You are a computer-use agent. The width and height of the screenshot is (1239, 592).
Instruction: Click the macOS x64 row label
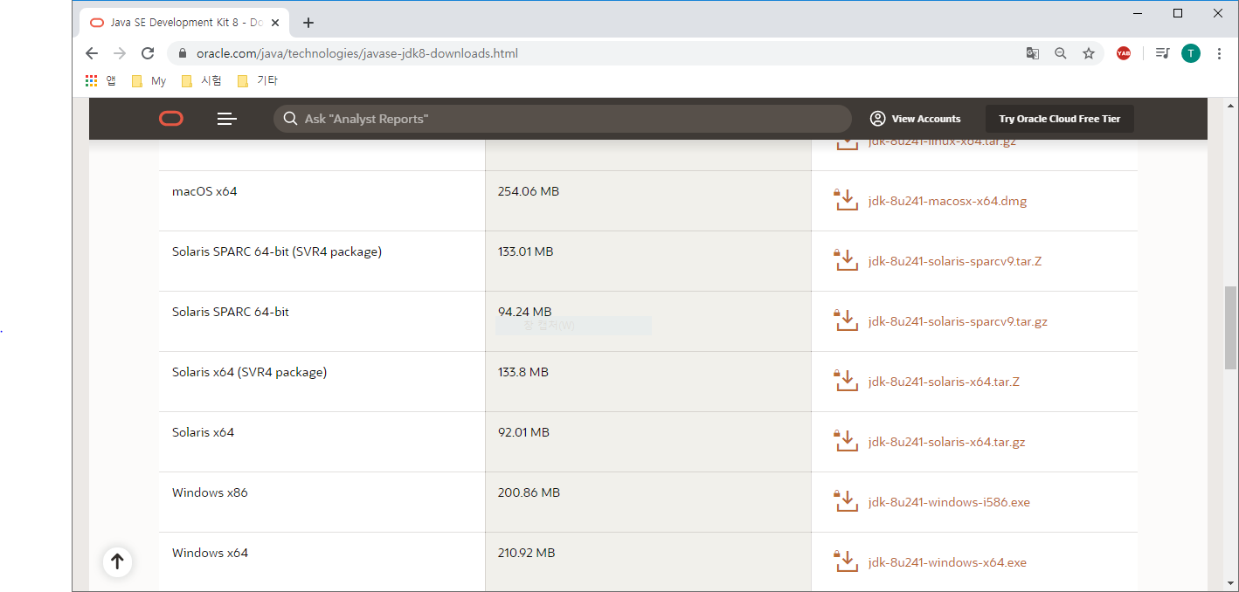(204, 191)
